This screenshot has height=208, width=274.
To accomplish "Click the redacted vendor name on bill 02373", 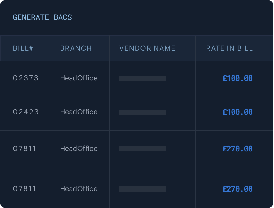I will [x=142, y=78].
